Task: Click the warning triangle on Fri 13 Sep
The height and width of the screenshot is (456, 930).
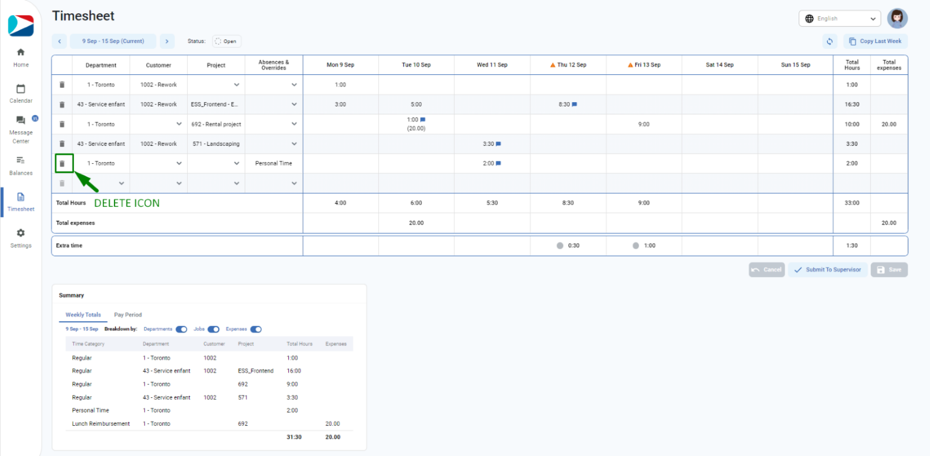Action: (630, 65)
